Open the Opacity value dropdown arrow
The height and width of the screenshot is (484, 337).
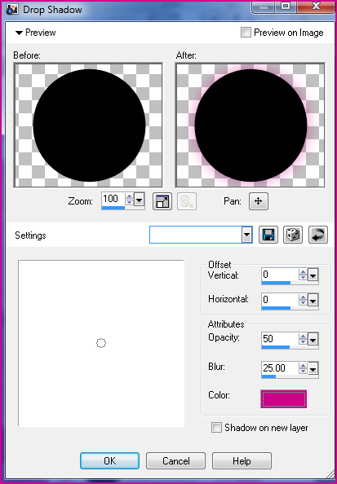pos(313,340)
